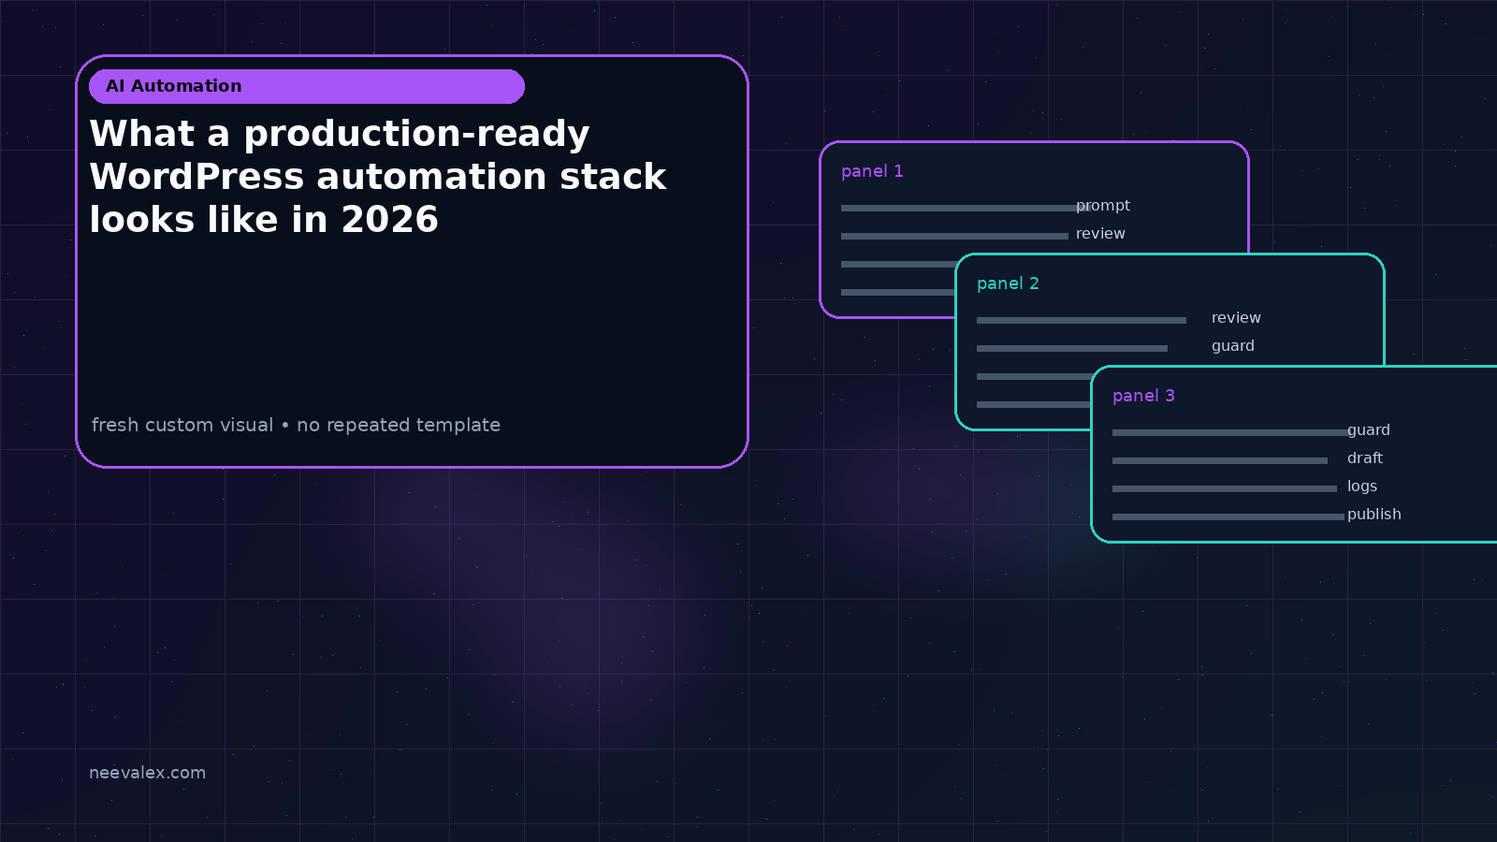Click the "panel 2" title
This screenshot has width=1497, height=842.
[x=1008, y=283]
